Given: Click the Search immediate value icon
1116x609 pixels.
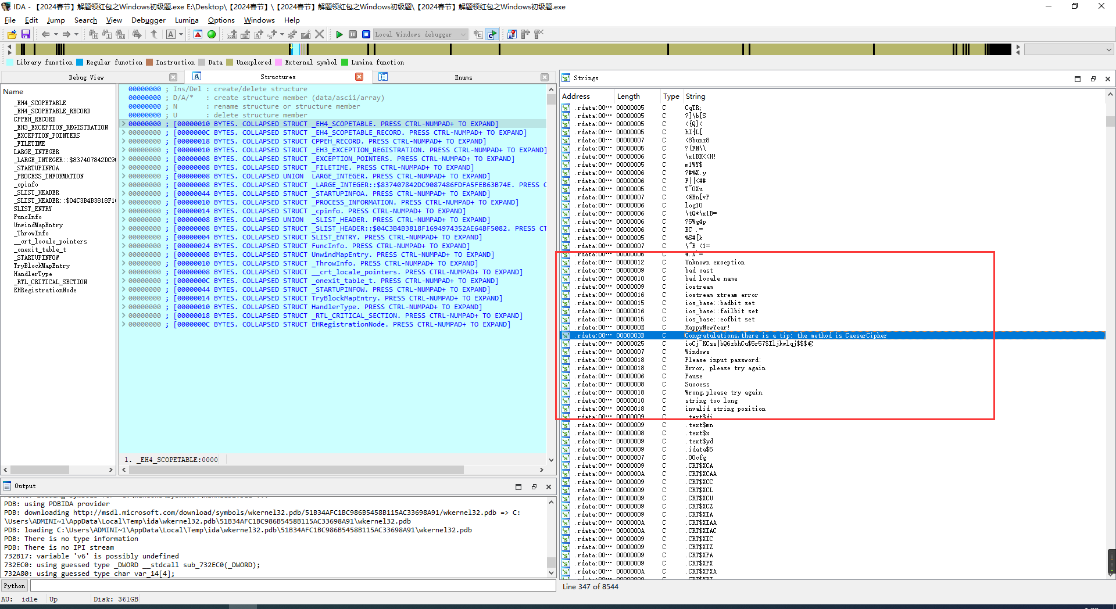Looking at the screenshot, I should tap(93, 34).
